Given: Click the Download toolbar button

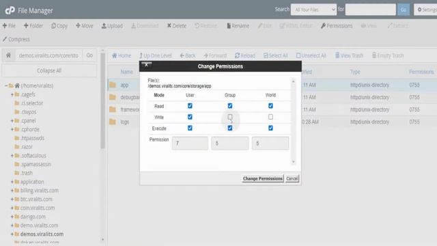Looking at the screenshot, I should coord(145,26).
